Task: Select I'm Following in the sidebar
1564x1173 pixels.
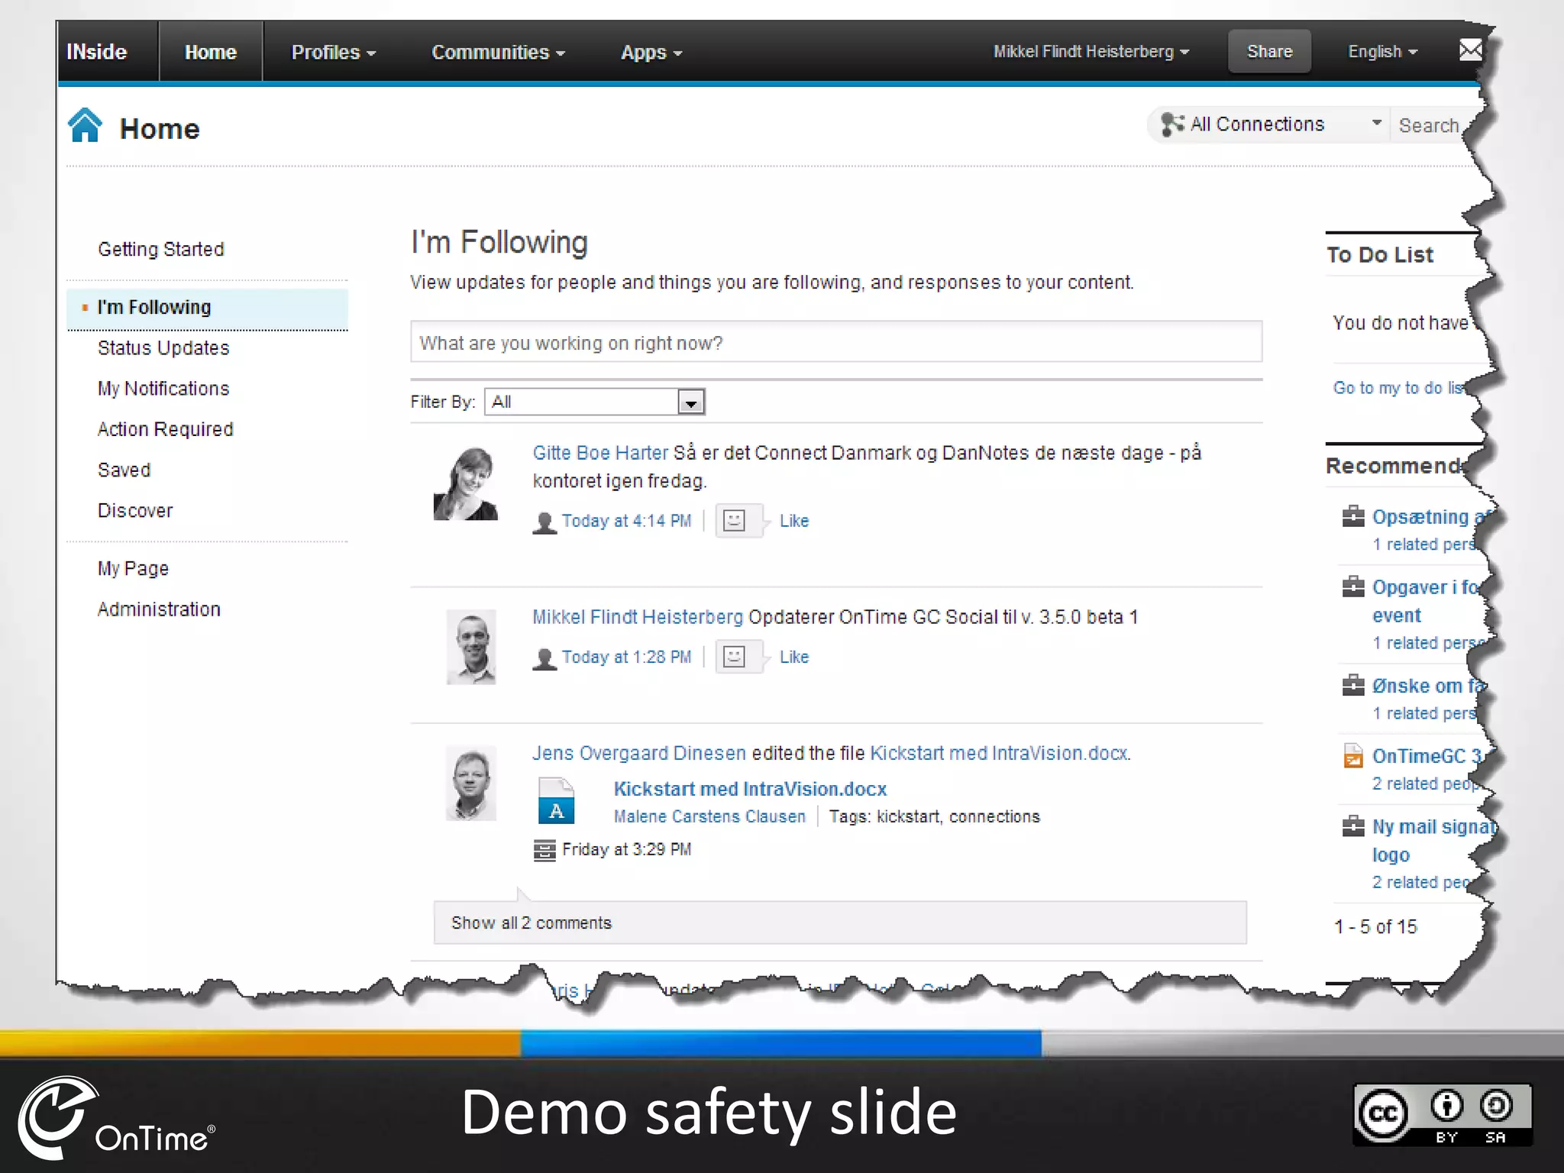Action: click(207, 308)
